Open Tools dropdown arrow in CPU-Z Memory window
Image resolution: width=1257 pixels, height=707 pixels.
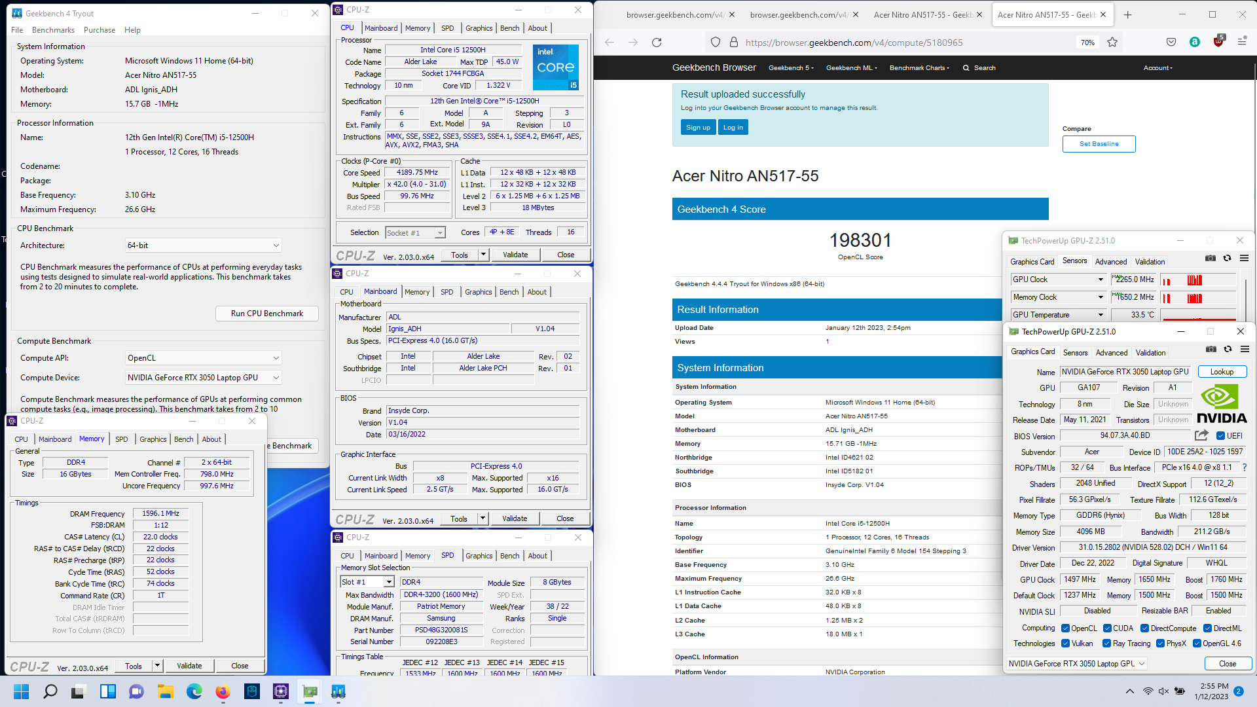[157, 666]
